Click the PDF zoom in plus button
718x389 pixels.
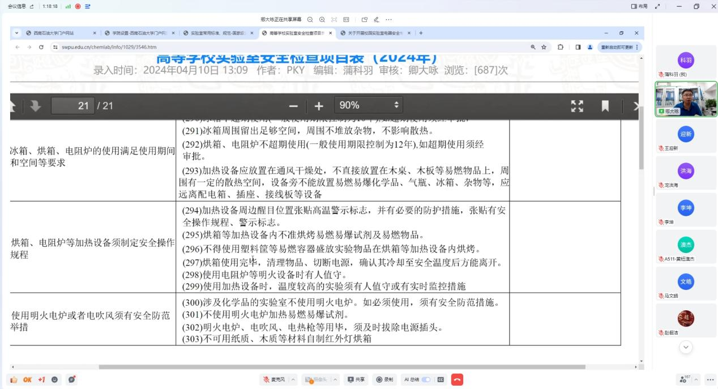click(319, 106)
